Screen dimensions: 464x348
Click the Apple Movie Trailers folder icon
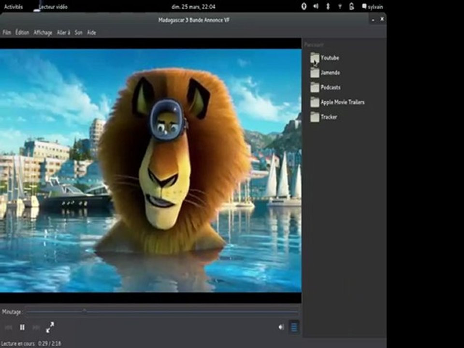315,102
